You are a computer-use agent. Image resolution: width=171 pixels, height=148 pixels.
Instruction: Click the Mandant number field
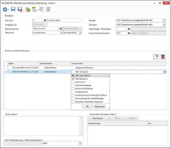tap(38, 20)
